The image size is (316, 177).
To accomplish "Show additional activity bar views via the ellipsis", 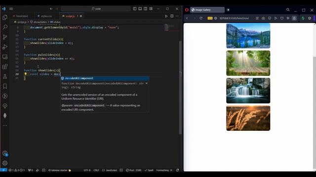I will pyautogui.click(x=5, y=125).
